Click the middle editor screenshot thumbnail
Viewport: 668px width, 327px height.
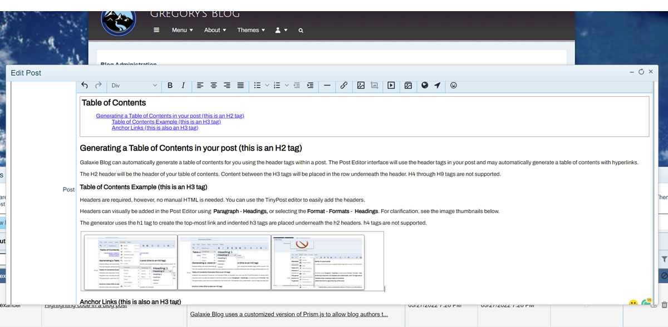pyautogui.click(x=224, y=261)
